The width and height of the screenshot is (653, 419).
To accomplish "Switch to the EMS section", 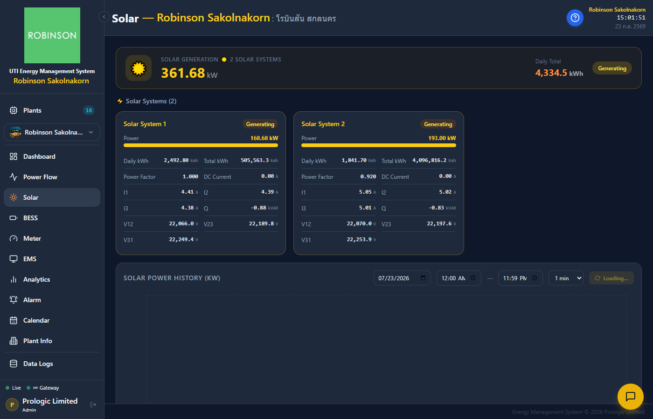I will (x=52, y=259).
